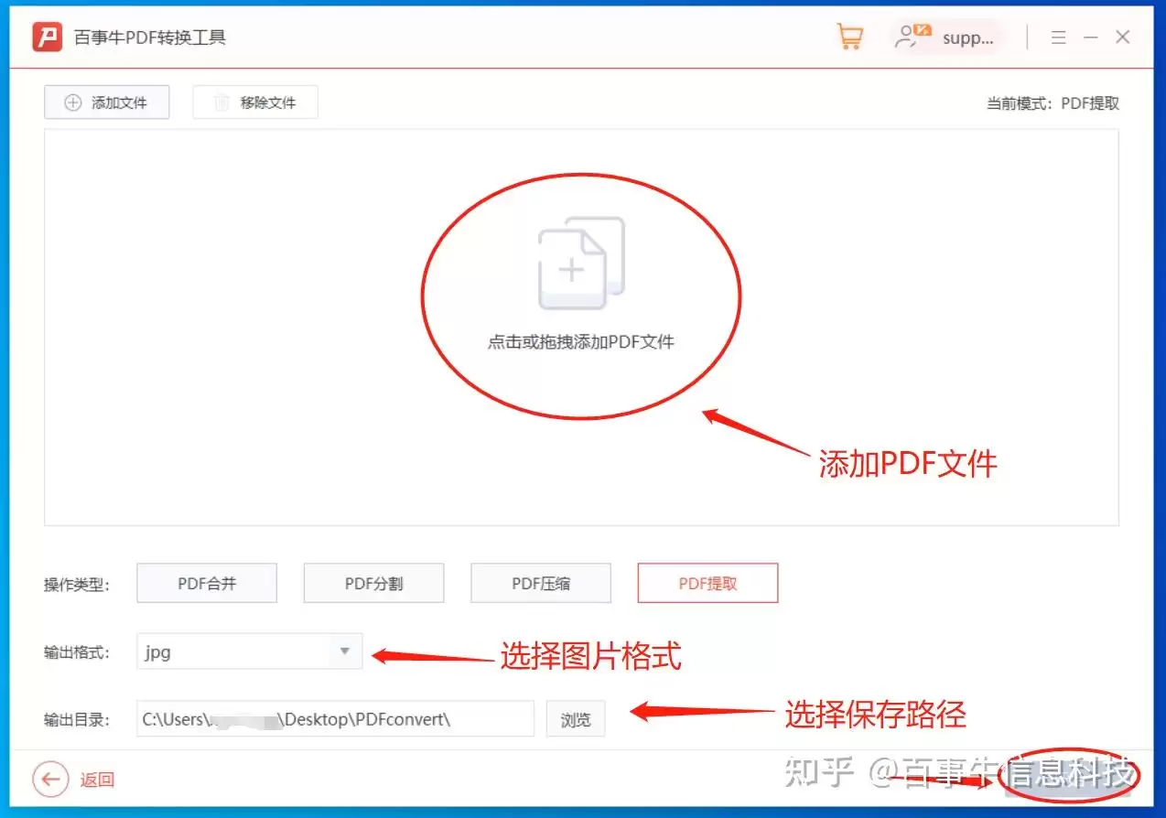1166x818 pixels.
Task: Open the jpg output format dropdown
Action: [345, 651]
